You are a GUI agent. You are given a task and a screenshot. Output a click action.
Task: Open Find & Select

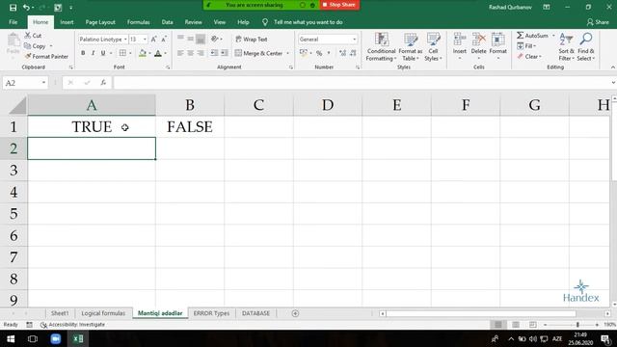click(586, 47)
